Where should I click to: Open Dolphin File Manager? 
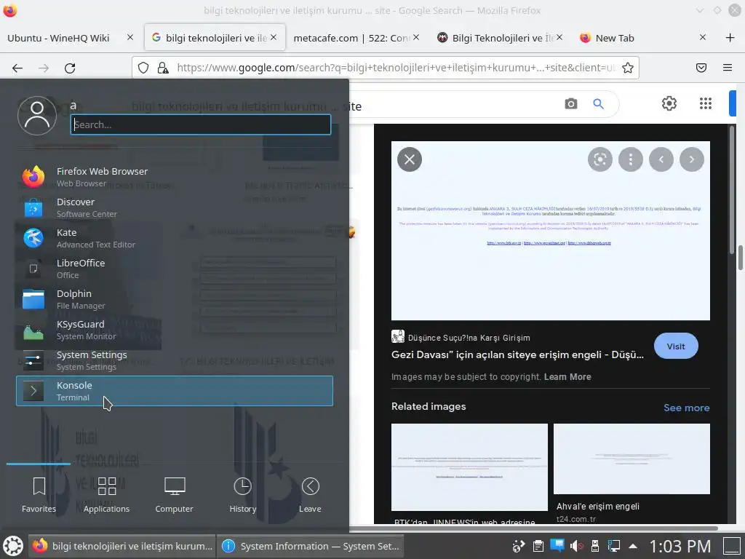pyautogui.click(x=175, y=299)
